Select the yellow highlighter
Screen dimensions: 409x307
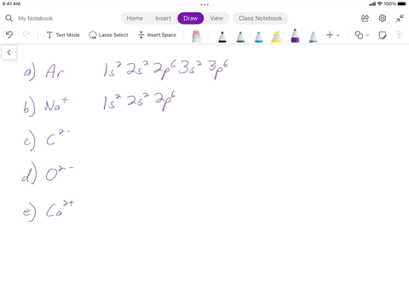tap(277, 37)
